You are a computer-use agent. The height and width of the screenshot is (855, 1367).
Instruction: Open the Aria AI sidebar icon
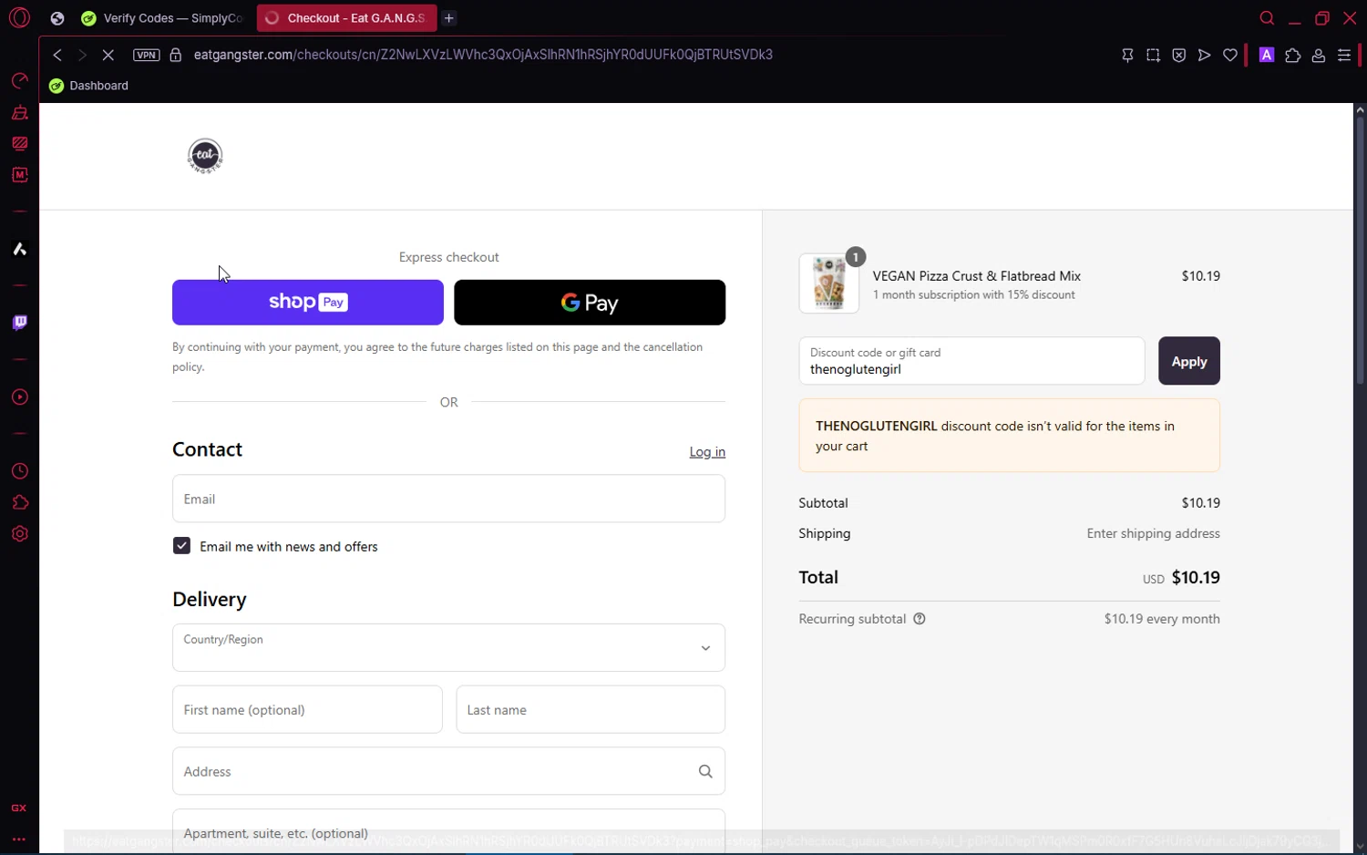19,249
